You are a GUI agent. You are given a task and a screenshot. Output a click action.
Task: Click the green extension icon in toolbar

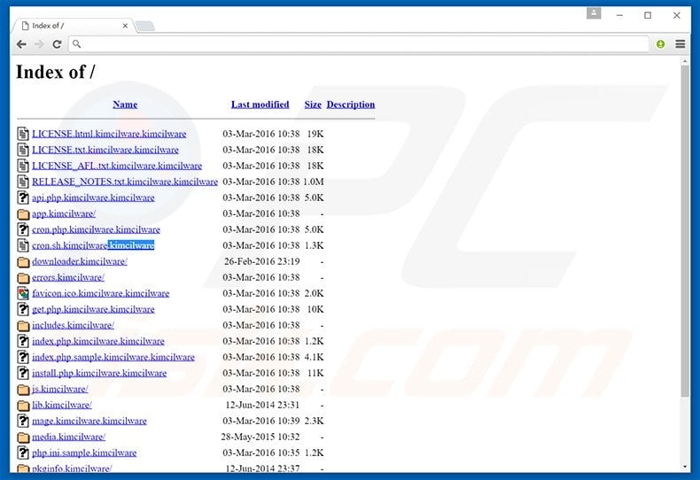point(661,44)
